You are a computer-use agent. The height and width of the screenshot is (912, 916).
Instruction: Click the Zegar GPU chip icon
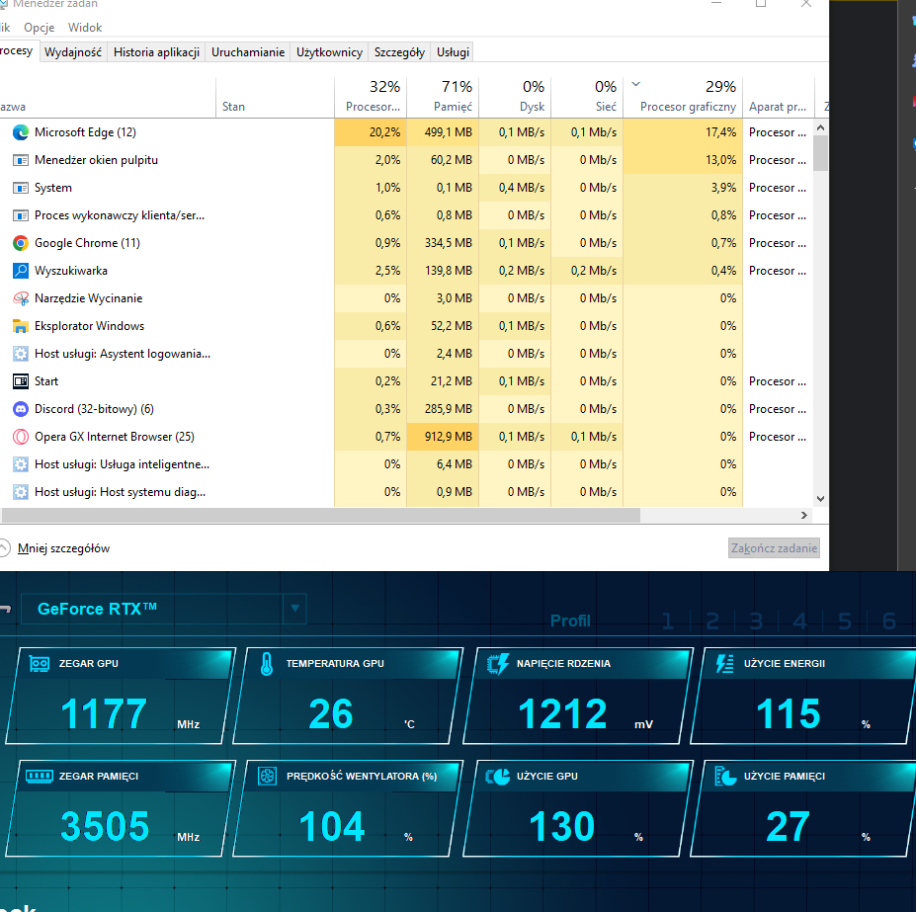[40, 664]
